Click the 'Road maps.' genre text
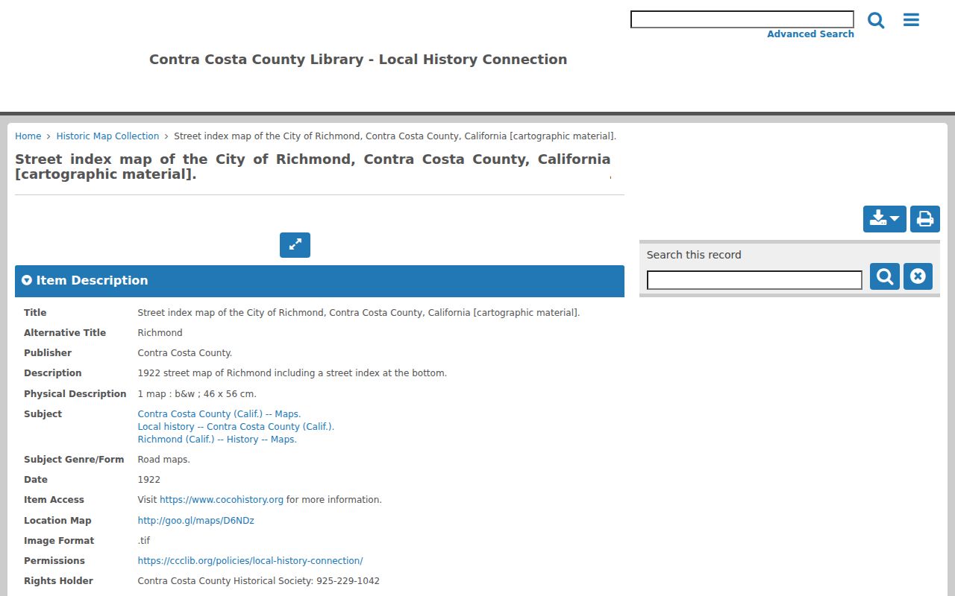This screenshot has height=596, width=955. [163, 460]
